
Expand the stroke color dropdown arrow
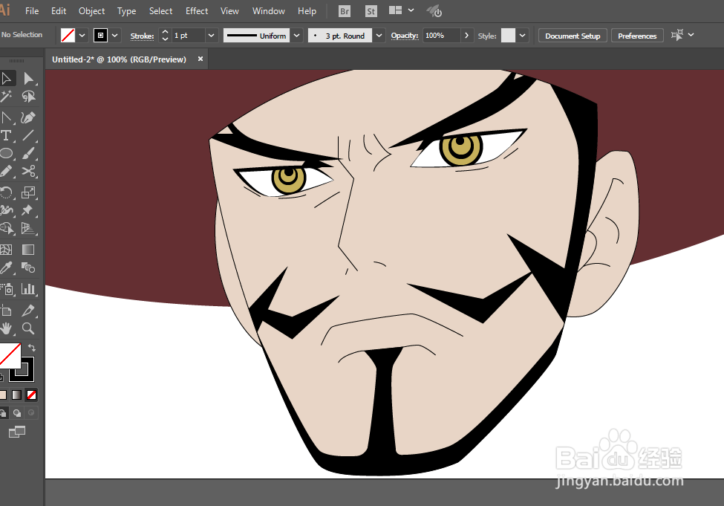click(x=115, y=36)
